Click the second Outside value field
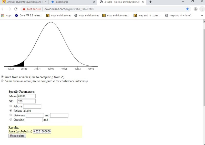205x145 pixels. tap(58, 120)
